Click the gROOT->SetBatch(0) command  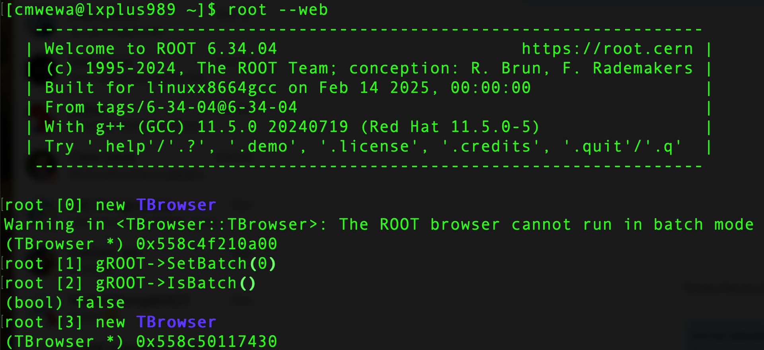pyautogui.click(x=186, y=263)
